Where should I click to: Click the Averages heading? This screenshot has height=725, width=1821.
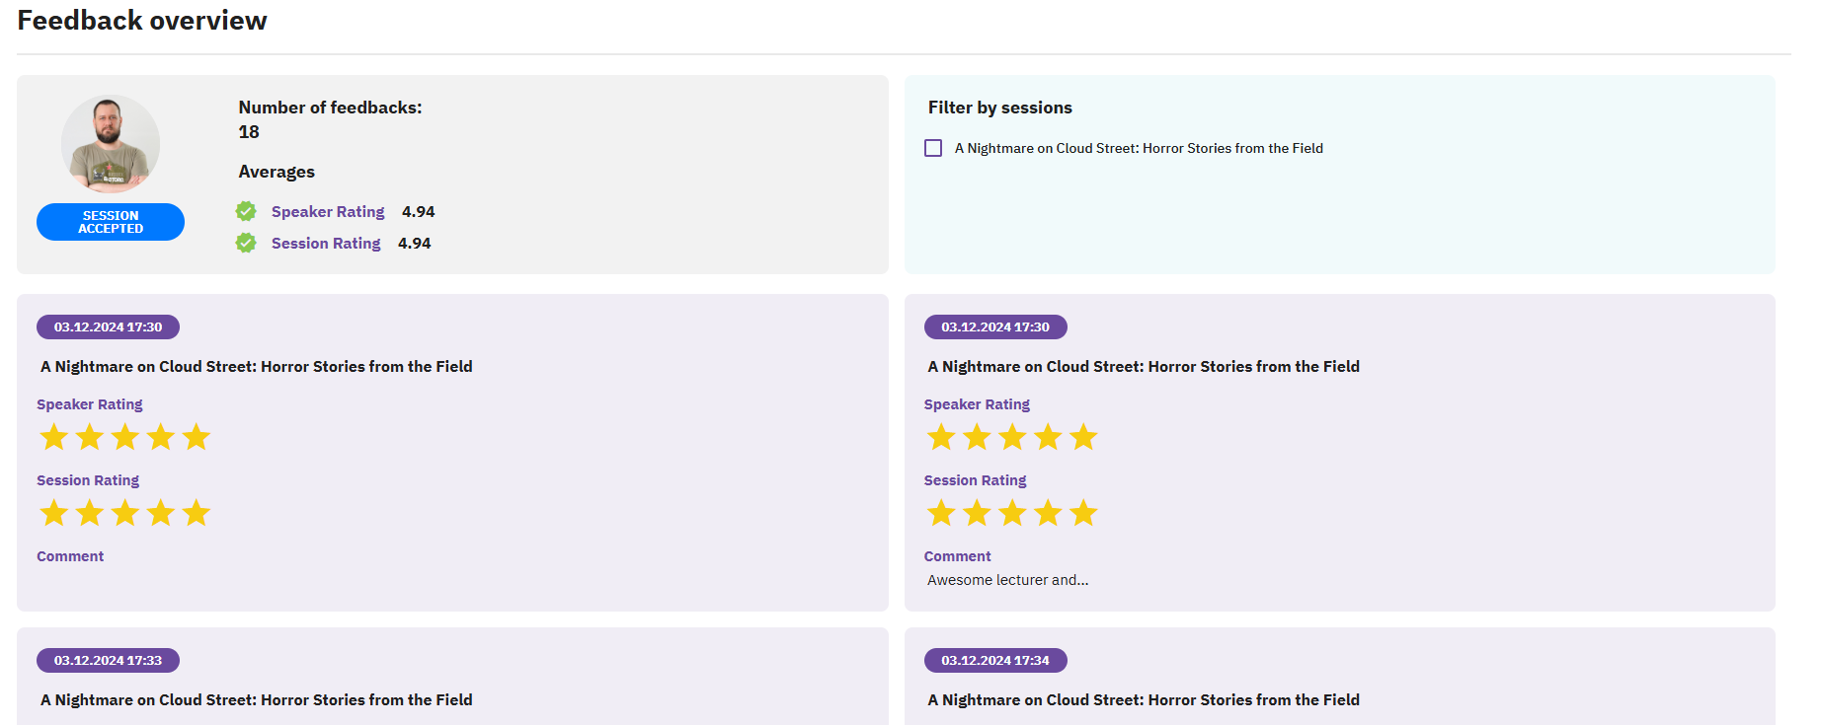tap(277, 172)
